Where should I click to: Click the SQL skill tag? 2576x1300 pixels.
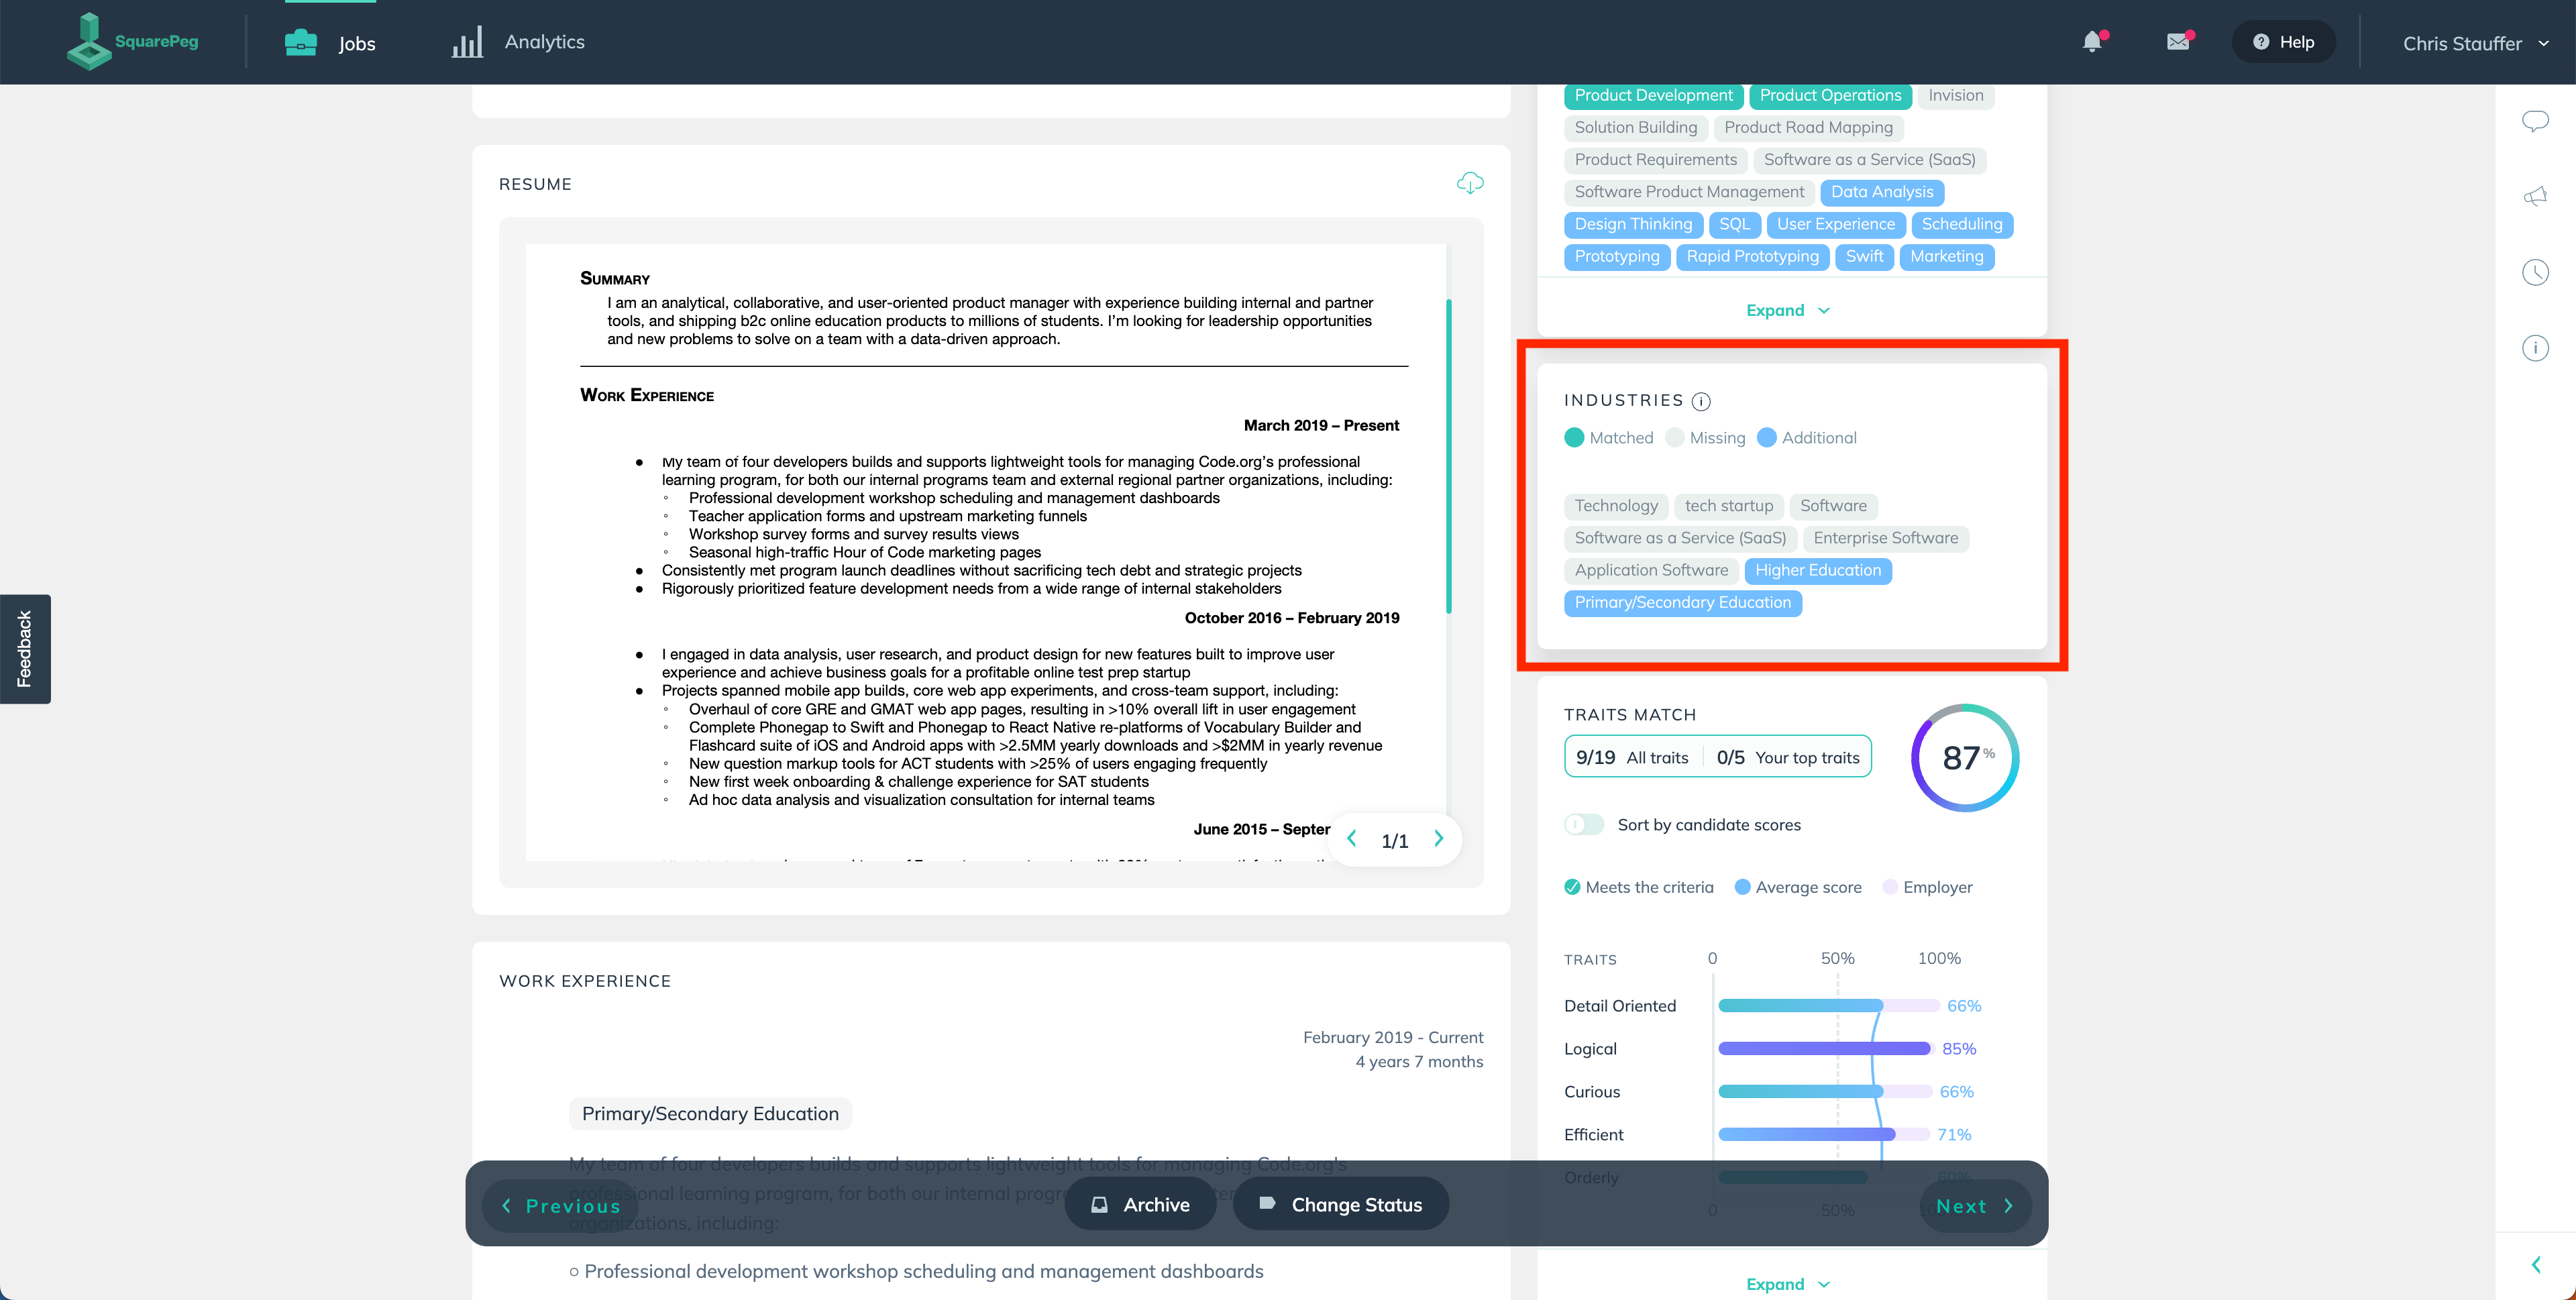click(x=1734, y=224)
